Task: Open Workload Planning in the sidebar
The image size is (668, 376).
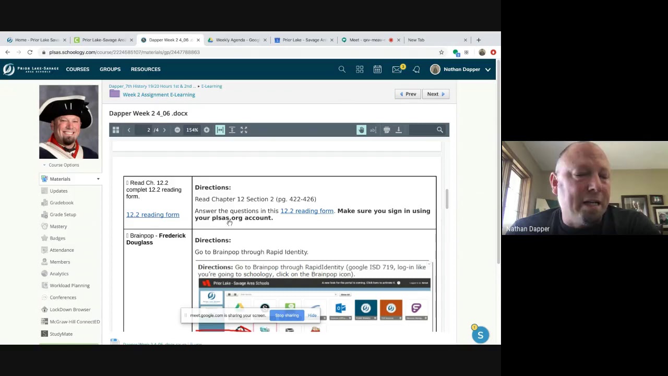Action: click(x=69, y=286)
